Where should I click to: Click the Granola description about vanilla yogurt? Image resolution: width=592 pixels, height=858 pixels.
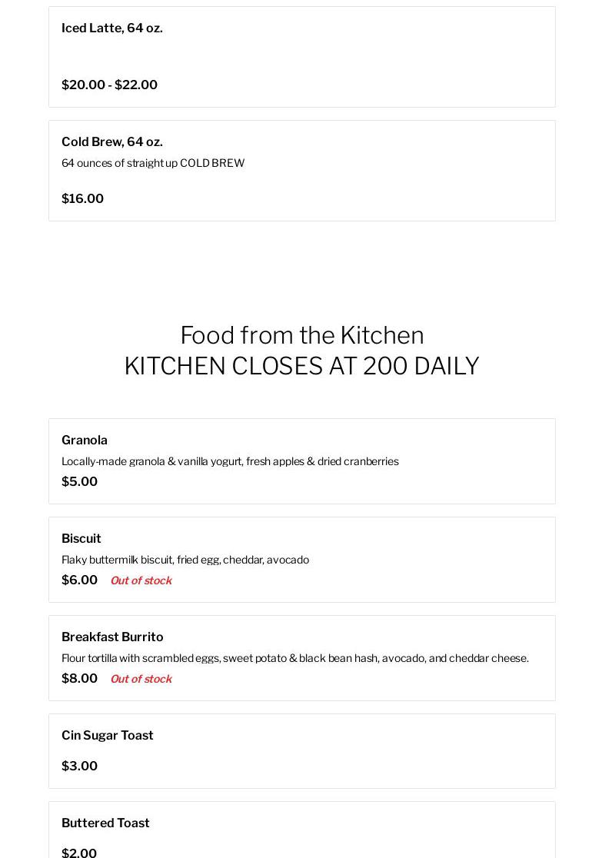(230, 461)
